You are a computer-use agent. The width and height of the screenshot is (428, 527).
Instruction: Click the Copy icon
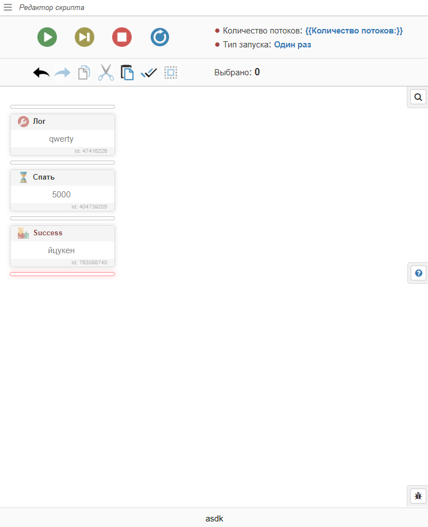(x=84, y=72)
